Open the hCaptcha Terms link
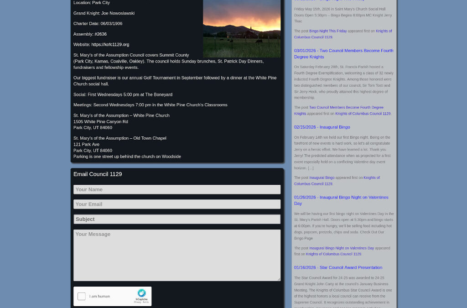The width and height of the screenshot is (467, 308). [x=145, y=302]
